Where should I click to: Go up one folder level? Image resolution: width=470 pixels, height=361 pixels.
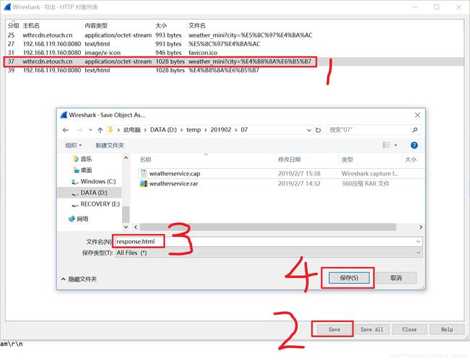tap(100, 130)
